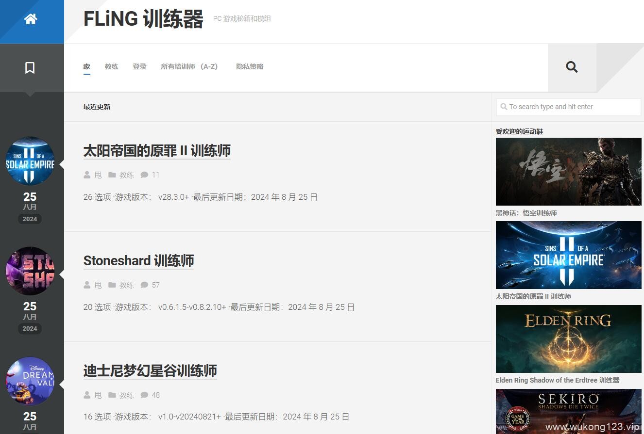The image size is (644, 434).
Task: Open the Sins of a Solar Empire II sidebar banner
Action: coord(568,255)
